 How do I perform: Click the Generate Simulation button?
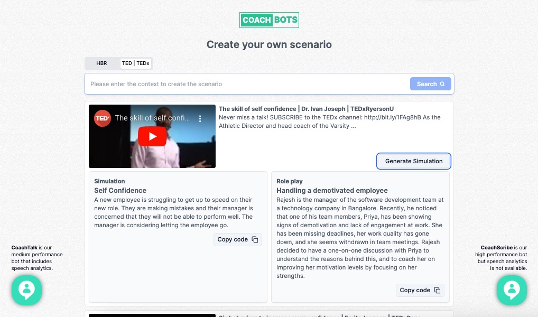413,161
